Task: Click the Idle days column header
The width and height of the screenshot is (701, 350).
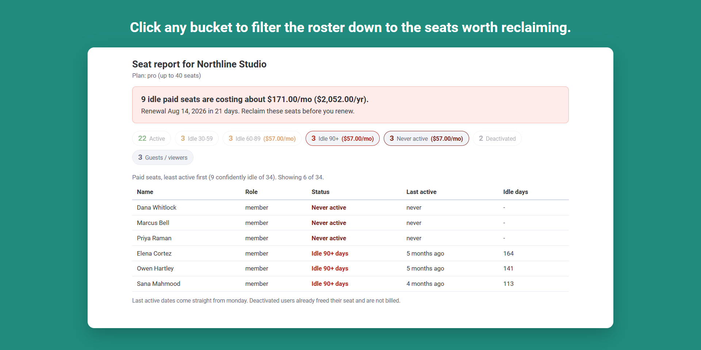Action: pyautogui.click(x=516, y=192)
